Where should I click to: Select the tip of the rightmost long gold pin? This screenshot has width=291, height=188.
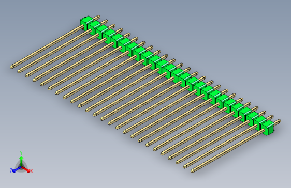[x=193, y=170]
